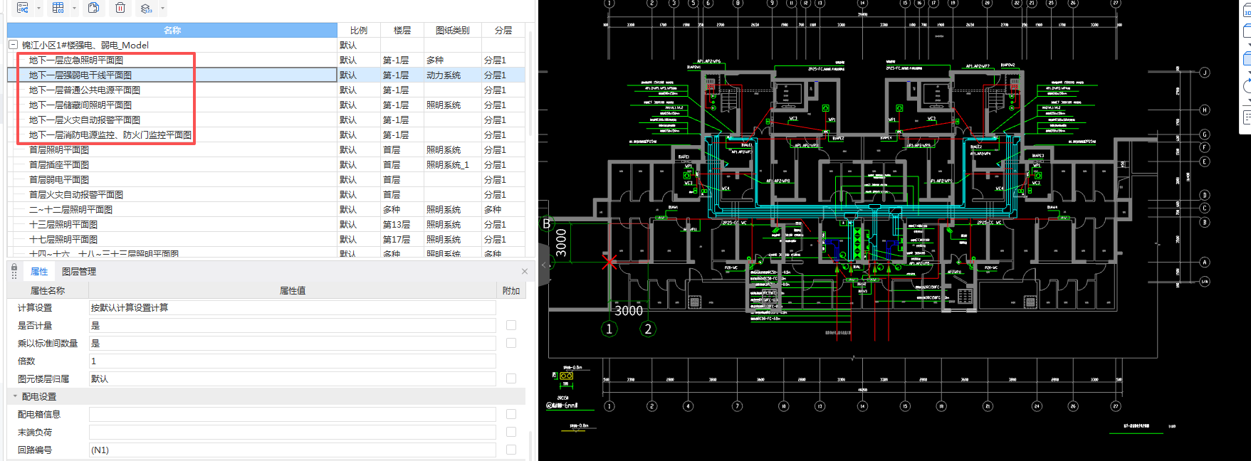Switch to the 图层管理 tab
The image size is (1251, 461).
coord(79,272)
